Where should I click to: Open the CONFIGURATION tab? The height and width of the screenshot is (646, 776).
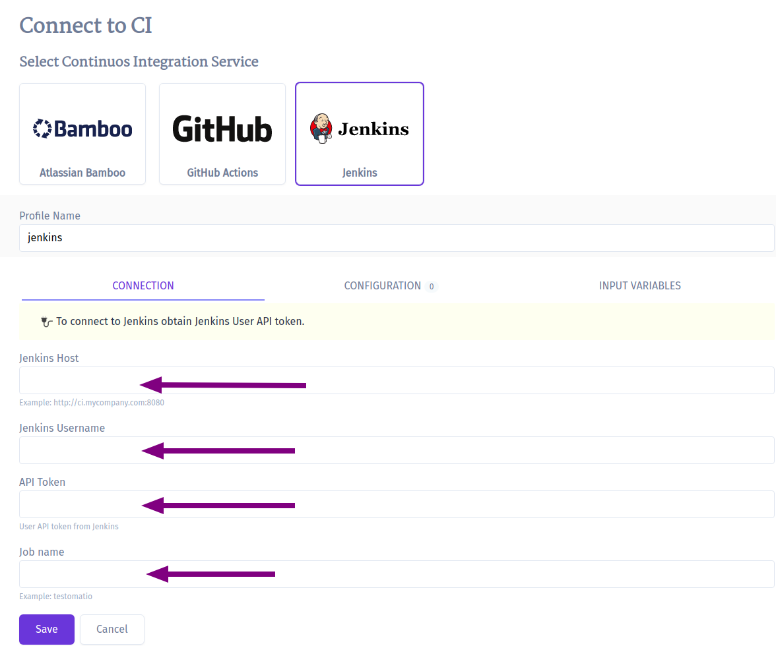coord(391,285)
